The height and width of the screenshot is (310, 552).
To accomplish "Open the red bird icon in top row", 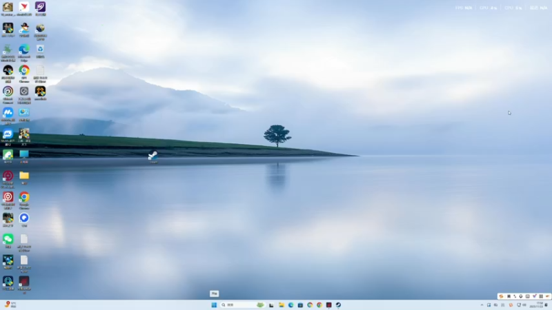I will [24, 8].
